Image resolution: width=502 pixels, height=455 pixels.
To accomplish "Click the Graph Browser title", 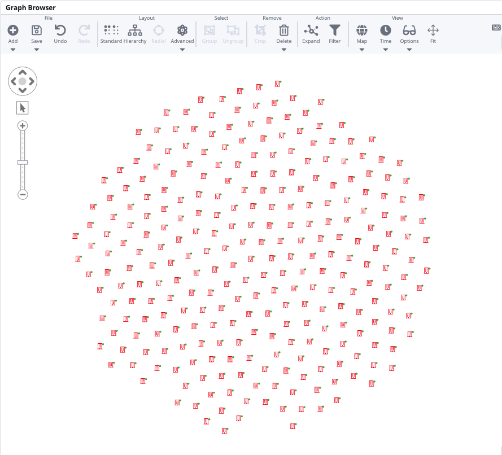I will coord(31,7).
